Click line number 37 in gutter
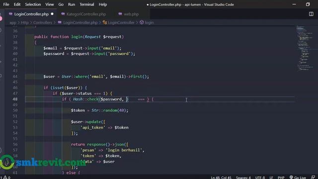This screenshot has width=318, height=179. point(15,37)
